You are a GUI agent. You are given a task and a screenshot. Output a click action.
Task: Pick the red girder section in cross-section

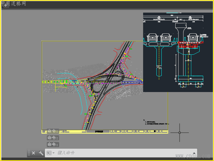(190, 44)
